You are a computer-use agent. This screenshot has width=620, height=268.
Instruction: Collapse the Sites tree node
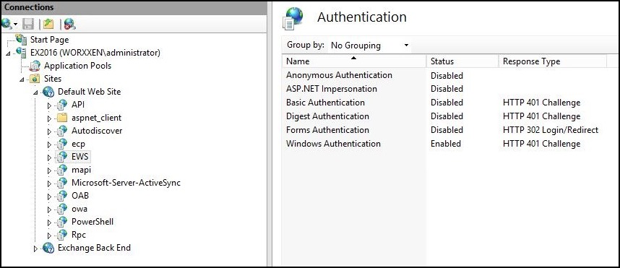pos(22,79)
